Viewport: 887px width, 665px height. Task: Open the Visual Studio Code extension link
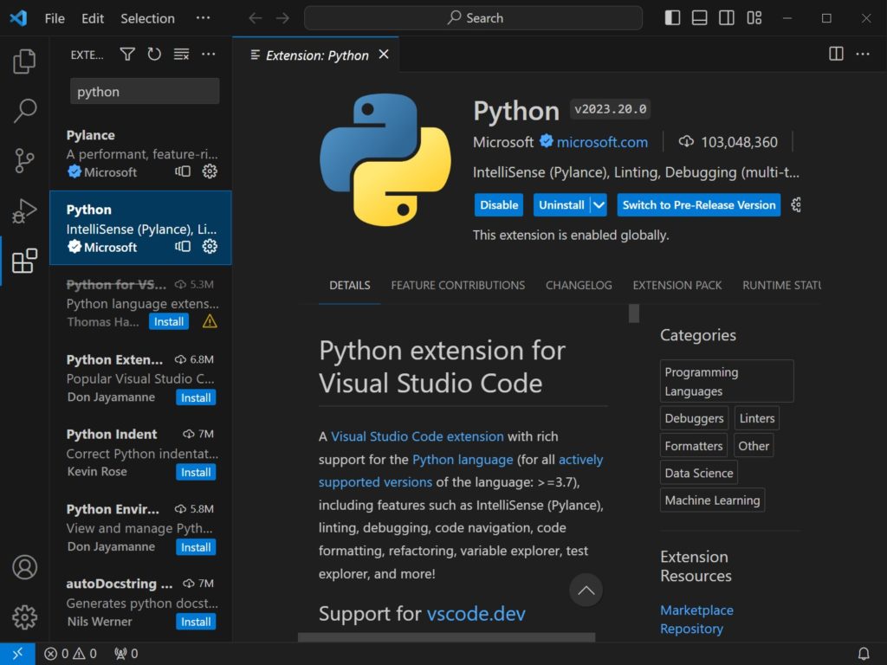(417, 436)
